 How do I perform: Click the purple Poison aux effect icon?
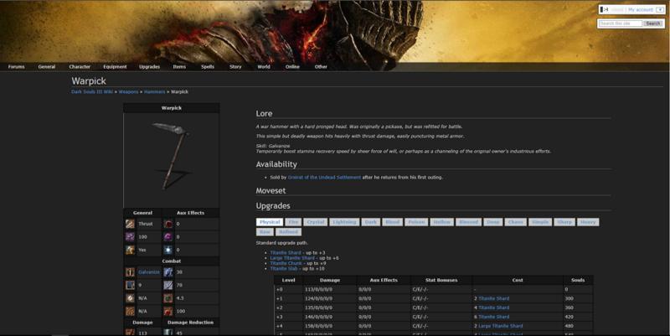(168, 236)
